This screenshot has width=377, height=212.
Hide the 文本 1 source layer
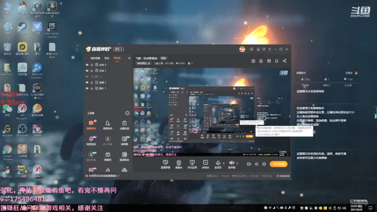87,71
